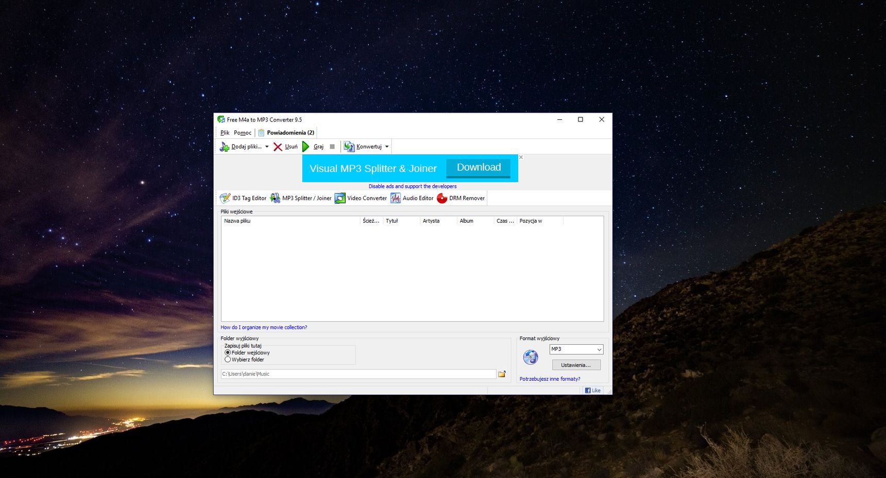Click the Czas column header
Image resolution: width=886 pixels, height=478 pixels.
(x=505, y=221)
